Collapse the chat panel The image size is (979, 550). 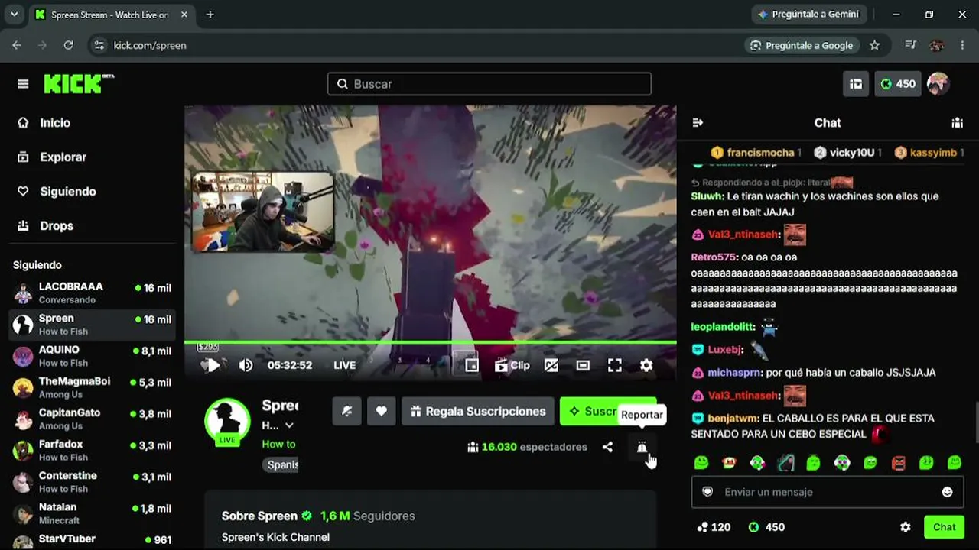698,122
